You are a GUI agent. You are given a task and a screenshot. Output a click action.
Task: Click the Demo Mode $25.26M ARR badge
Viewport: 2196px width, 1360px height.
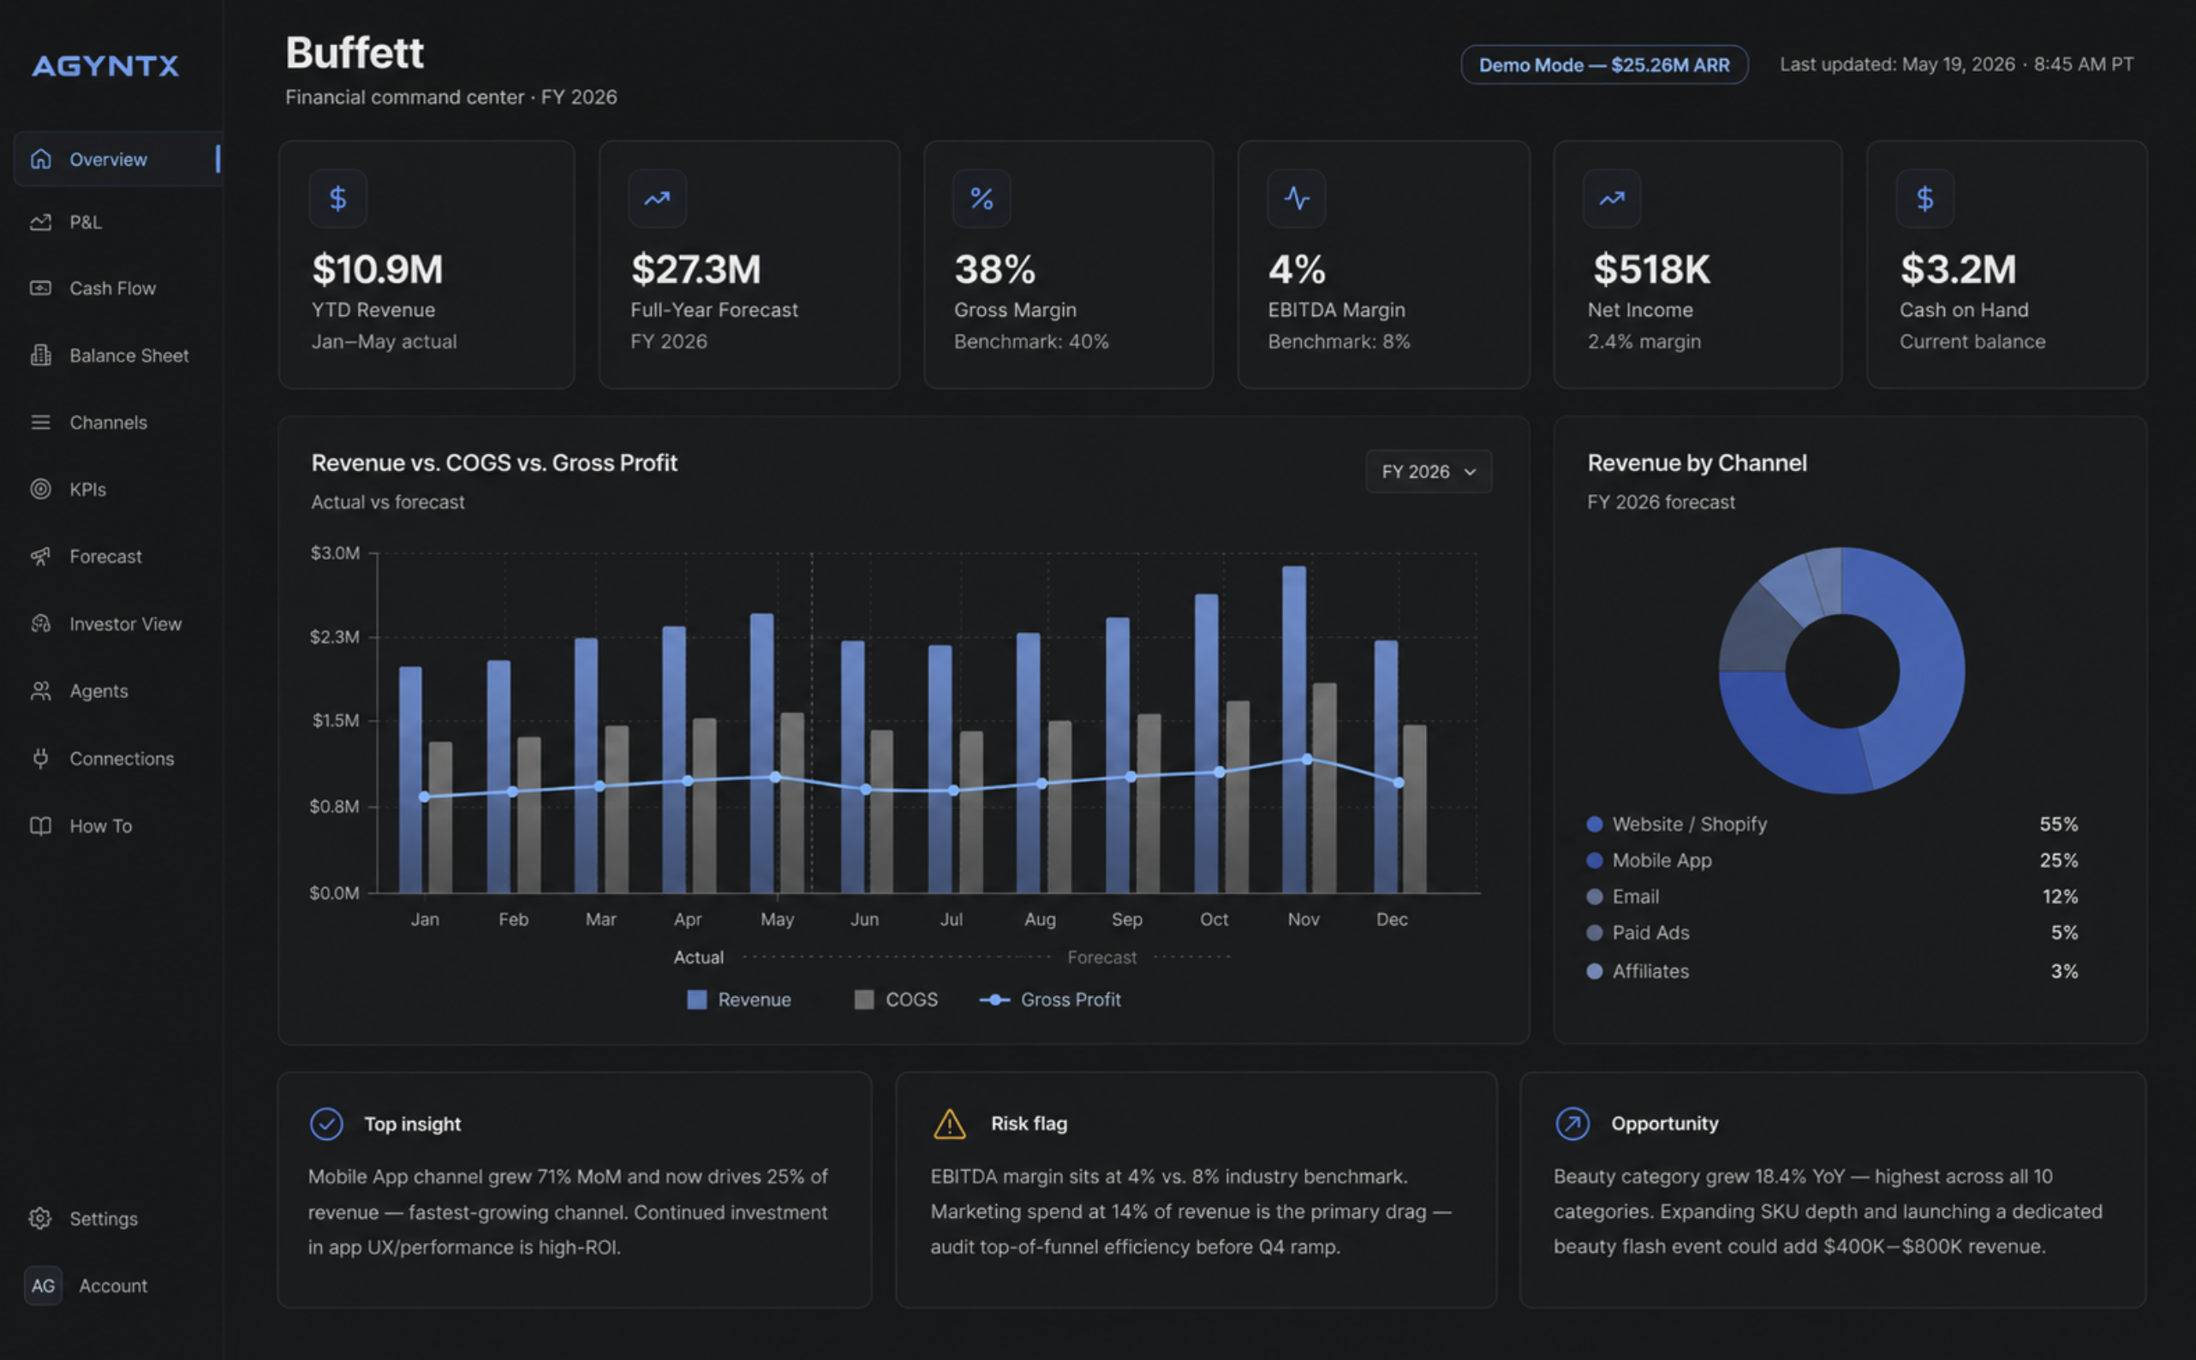1603,65
